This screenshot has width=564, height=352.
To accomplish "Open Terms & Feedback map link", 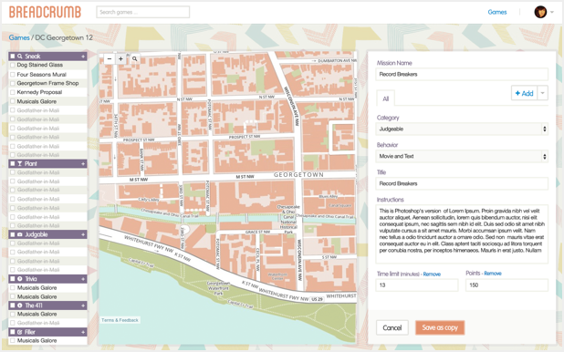I will click(x=120, y=320).
